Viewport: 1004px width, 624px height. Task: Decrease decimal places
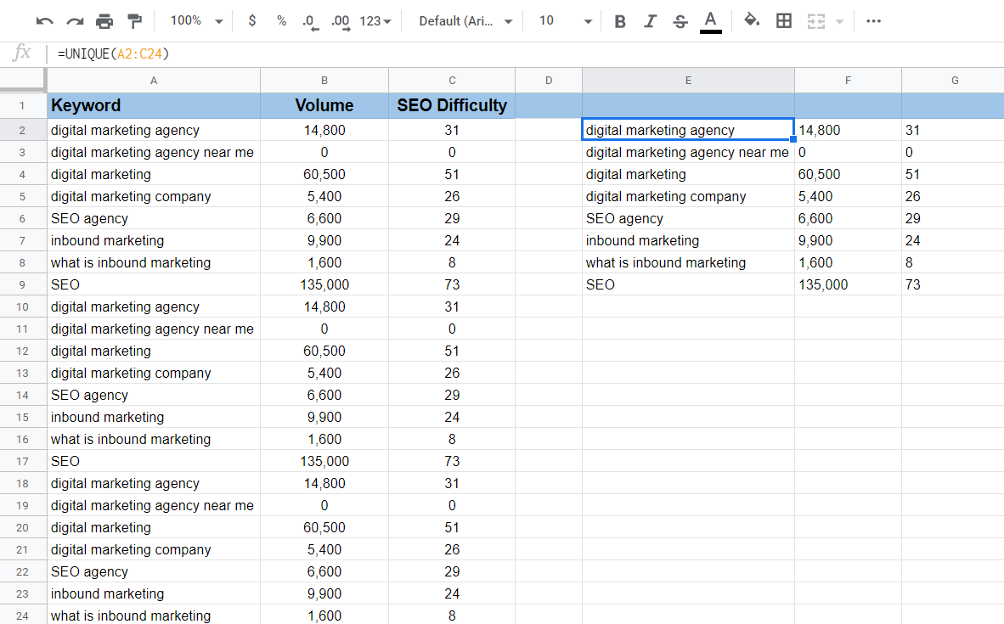tap(310, 21)
